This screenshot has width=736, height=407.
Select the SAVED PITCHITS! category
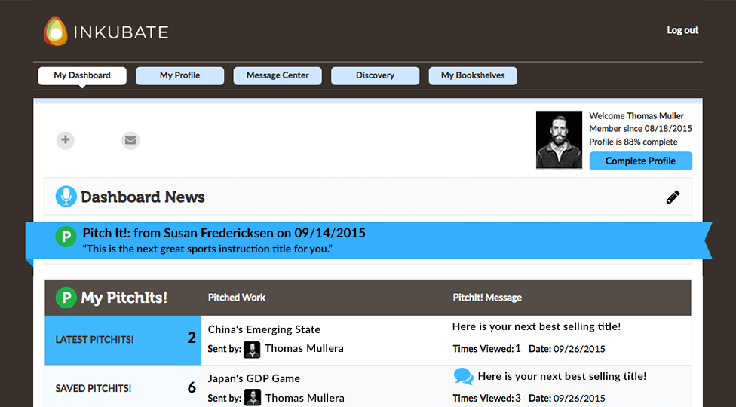(x=123, y=387)
